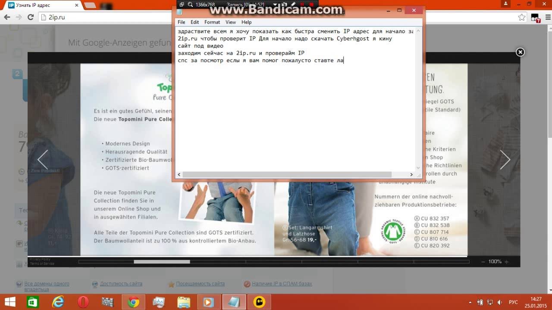Select the Bandicam pencil drawing icon
Image resolution: width=552 pixels, height=310 pixels.
(x=293, y=4)
